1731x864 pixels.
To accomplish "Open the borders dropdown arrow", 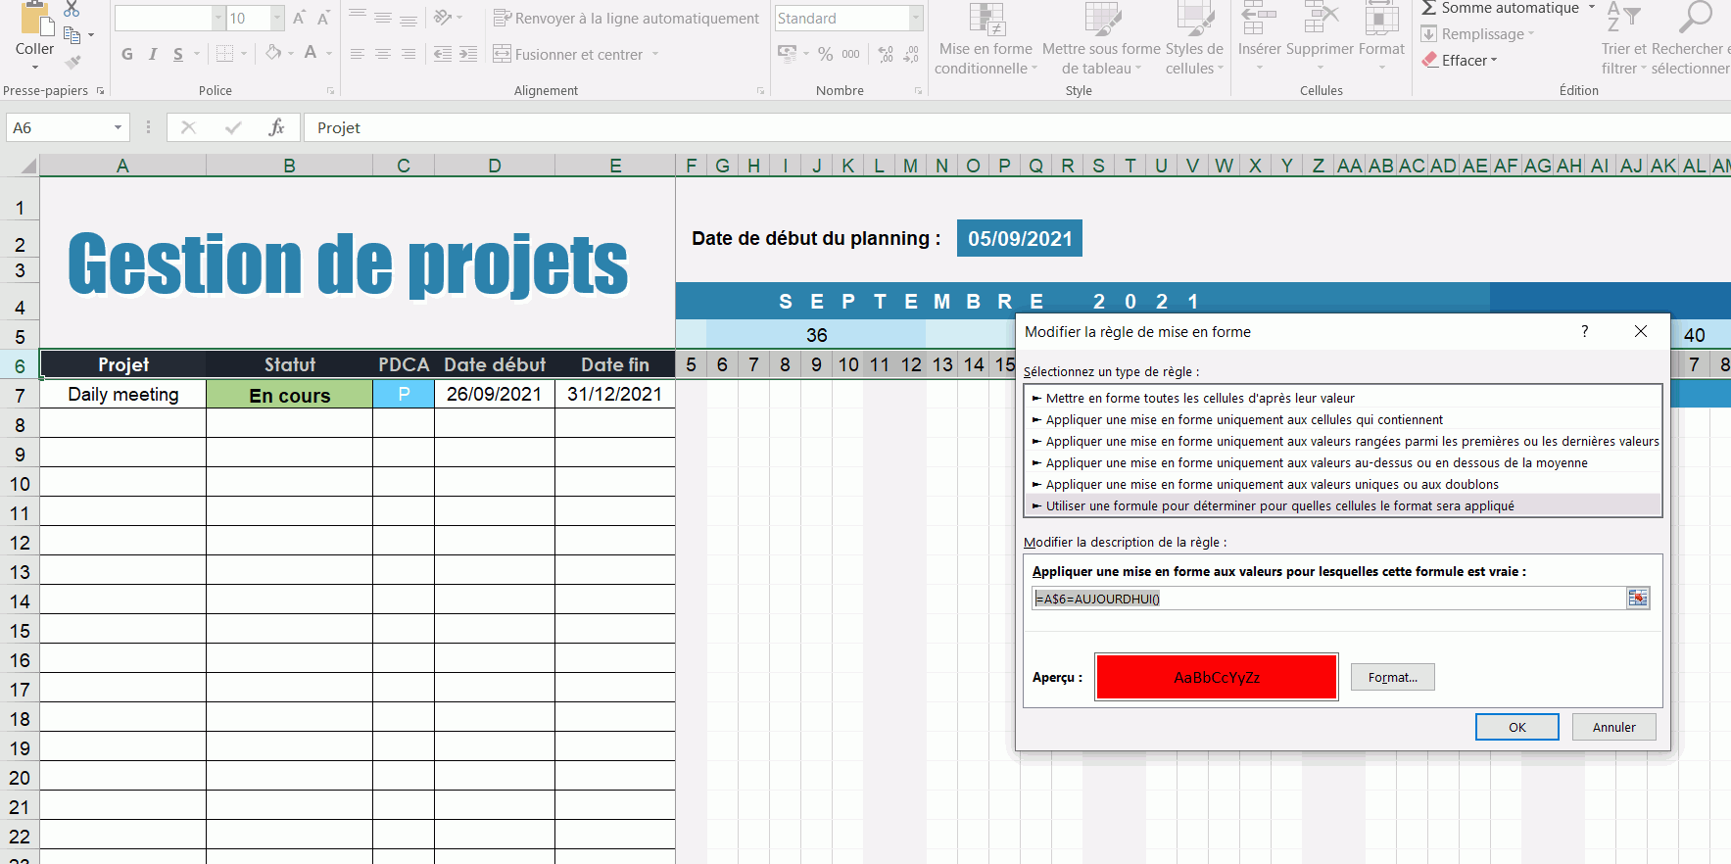I will coord(244,54).
